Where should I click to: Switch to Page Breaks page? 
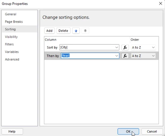click(14, 22)
